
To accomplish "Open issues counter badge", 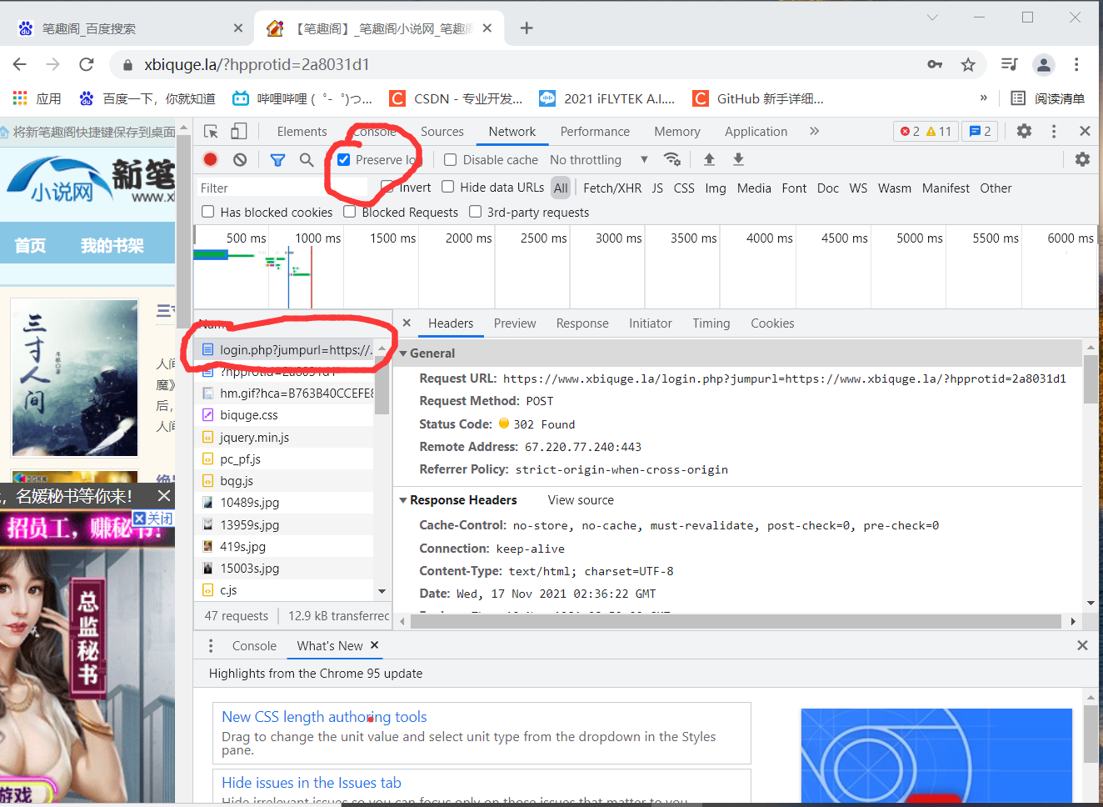I will click(980, 131).
